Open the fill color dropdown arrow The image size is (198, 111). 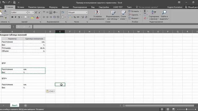click(35, 17)
